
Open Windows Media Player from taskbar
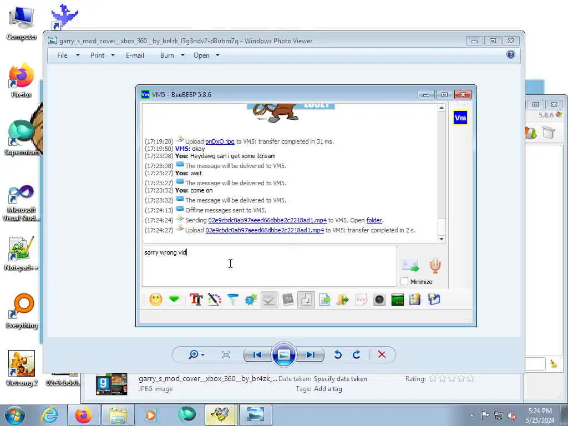coord(151,415)
